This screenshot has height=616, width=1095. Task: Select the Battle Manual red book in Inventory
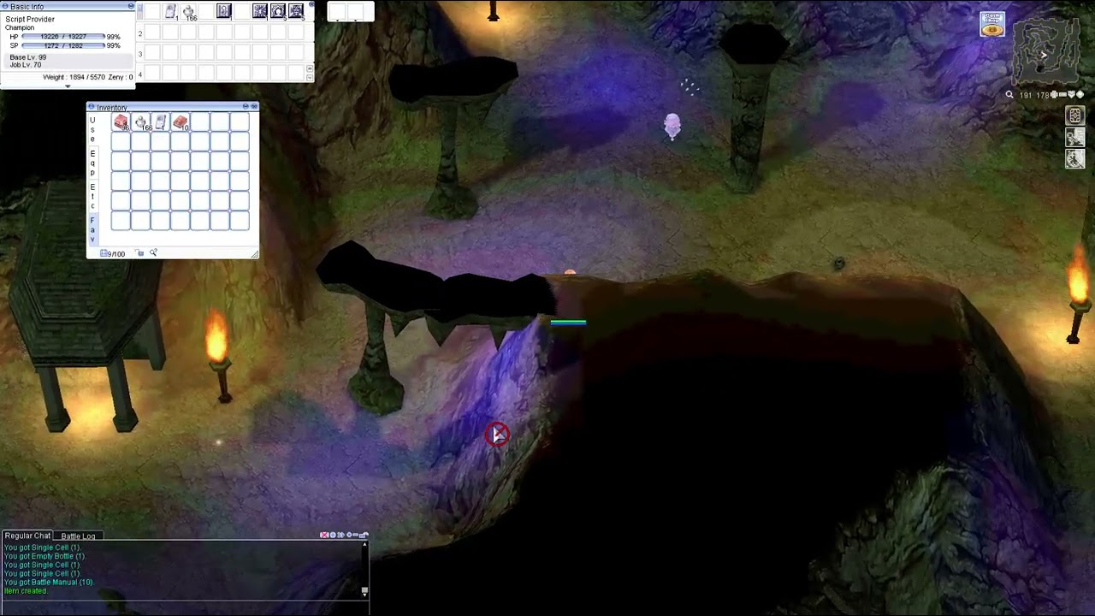point(181,123)
